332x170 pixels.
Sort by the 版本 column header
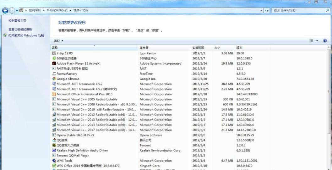click(253, 48)
